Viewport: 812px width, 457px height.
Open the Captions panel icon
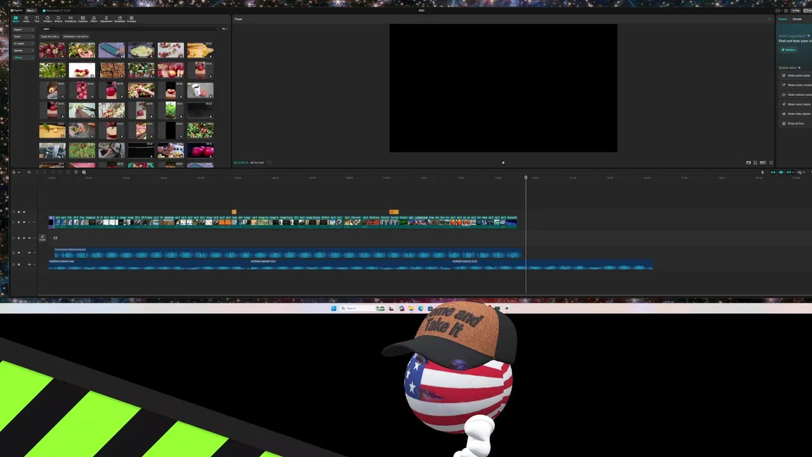[x=82, y=19]
